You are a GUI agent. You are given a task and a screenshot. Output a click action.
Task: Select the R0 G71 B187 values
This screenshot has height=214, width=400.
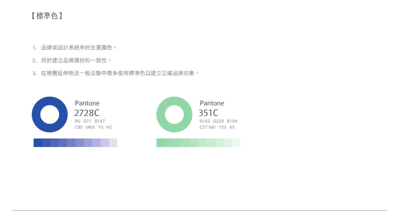tap(90, 121)
